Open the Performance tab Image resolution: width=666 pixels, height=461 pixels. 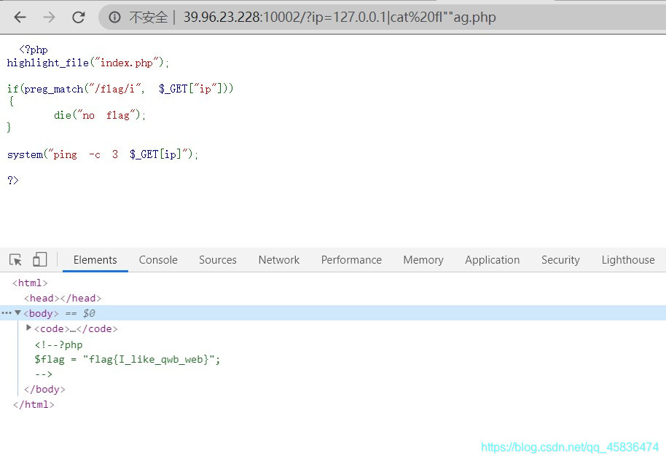(351, 260)
